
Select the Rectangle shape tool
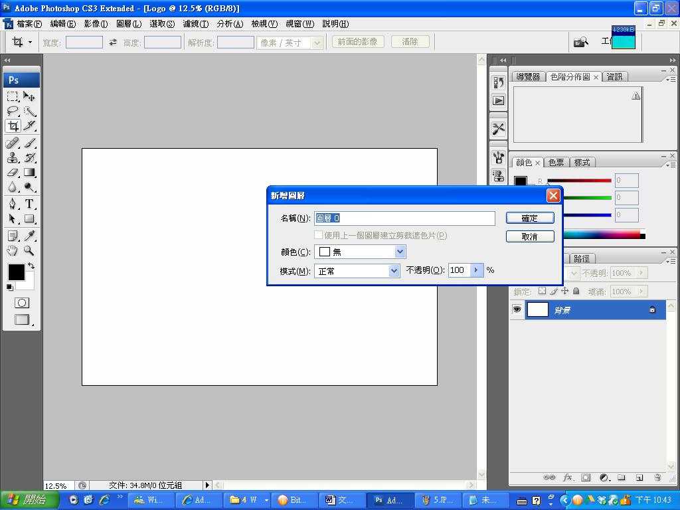pos(29,218)
